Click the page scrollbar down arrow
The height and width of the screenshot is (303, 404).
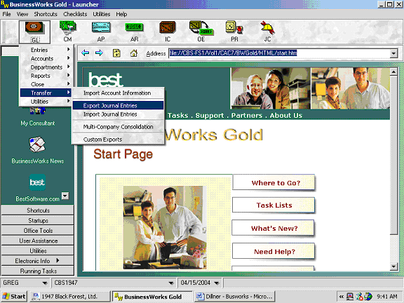click(x=393, y=267)
